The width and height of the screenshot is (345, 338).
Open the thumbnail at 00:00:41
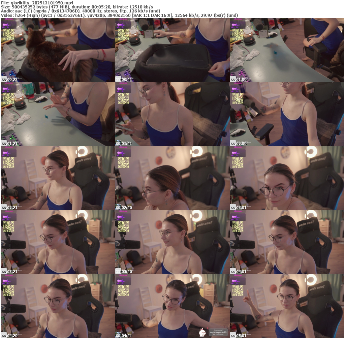172,50
